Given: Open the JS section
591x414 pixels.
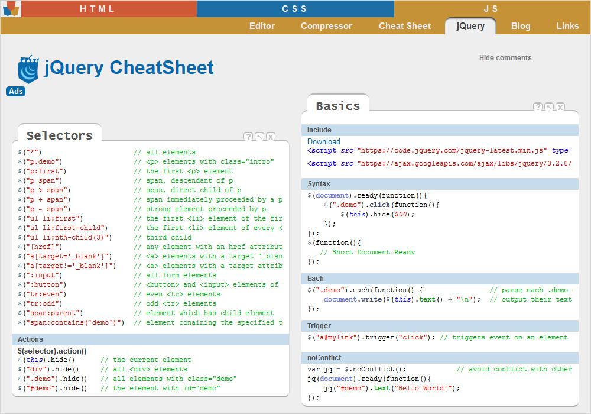Looking at the screenshot, I should pos(492,9).
